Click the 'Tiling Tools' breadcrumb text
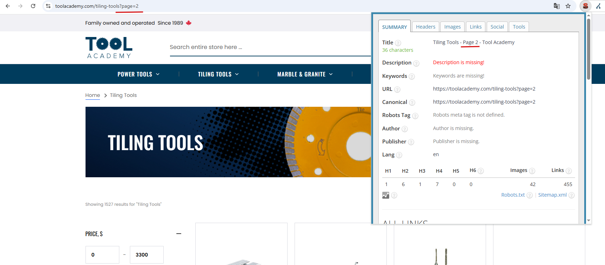 tap(123, 95)
